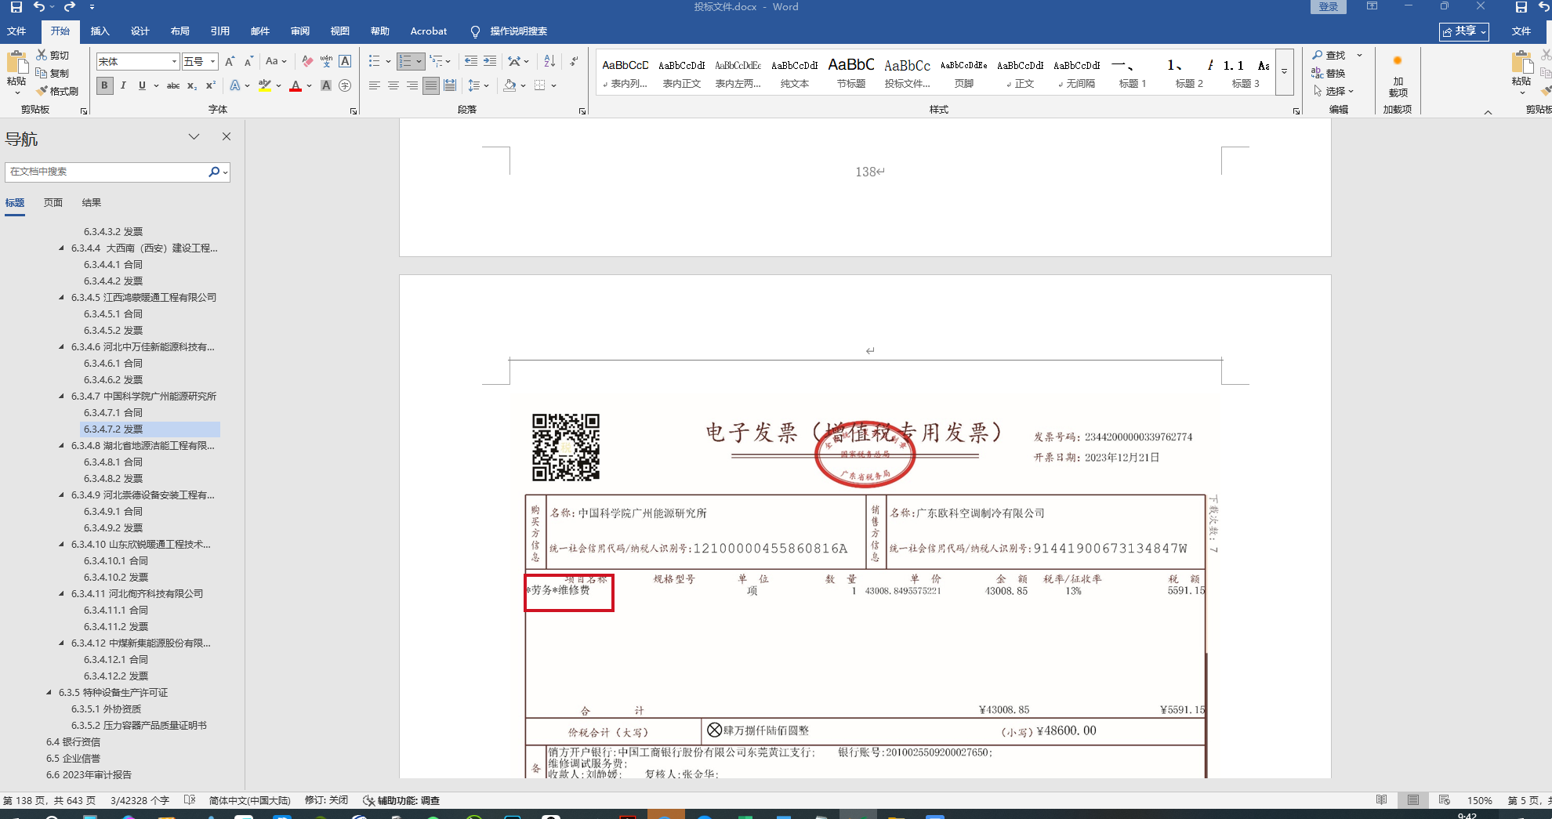Toggle italic formatting
The width and height of the screenshot is (1552, 819).
coord(123,85)
